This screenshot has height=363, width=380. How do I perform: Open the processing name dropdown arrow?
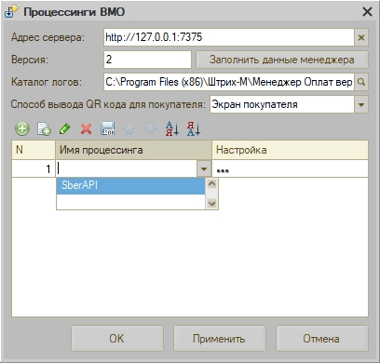pyautogui.click(x=204, y=168)
